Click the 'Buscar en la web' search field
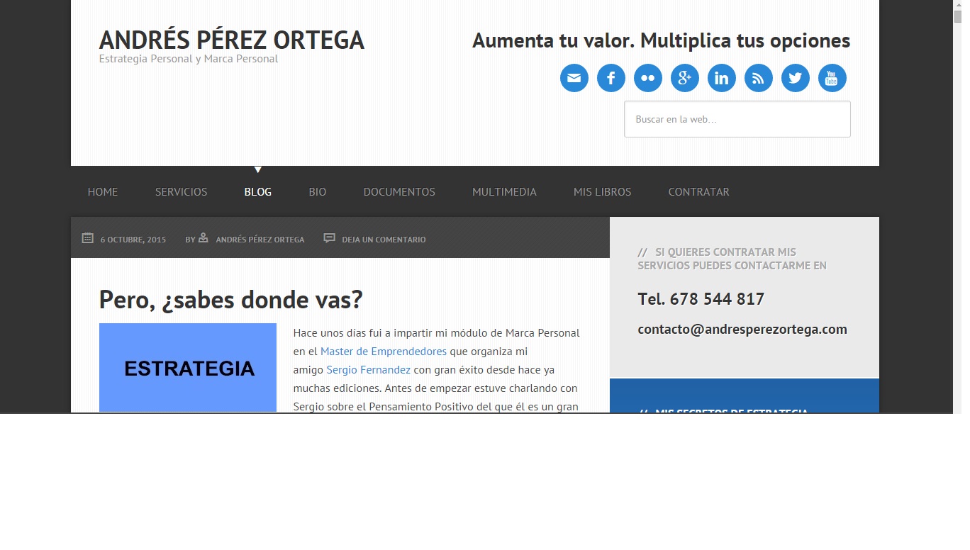Viewport: 970px width, 550px height. coord(737,119)
